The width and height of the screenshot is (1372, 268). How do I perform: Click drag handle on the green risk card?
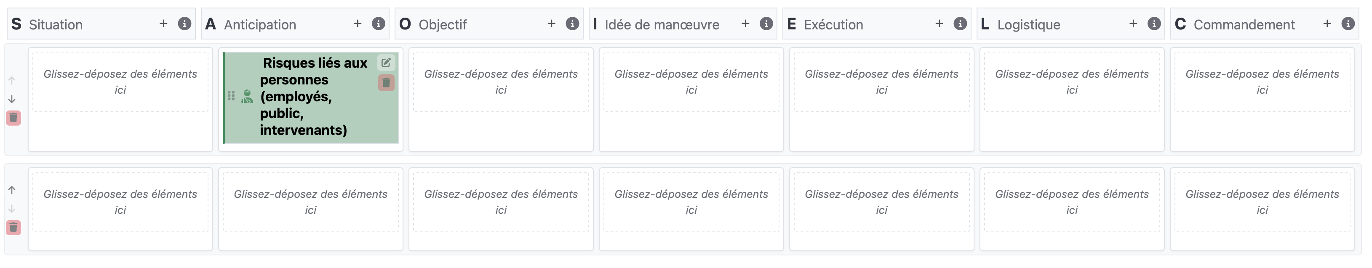pos(231,96)
